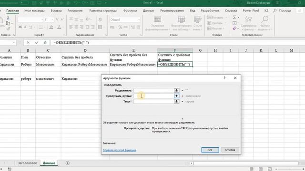Click the Cut scissors icon
The height and width of the screenshot is (171, 305).
coord(8,18)
